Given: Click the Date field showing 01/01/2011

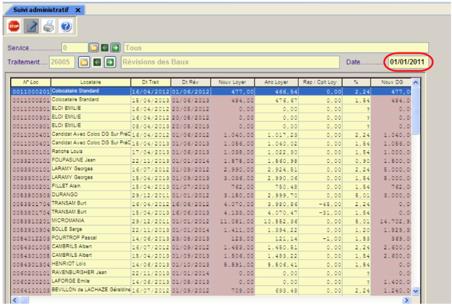Looking at the screenshot, I should click(x=407, y=62).
